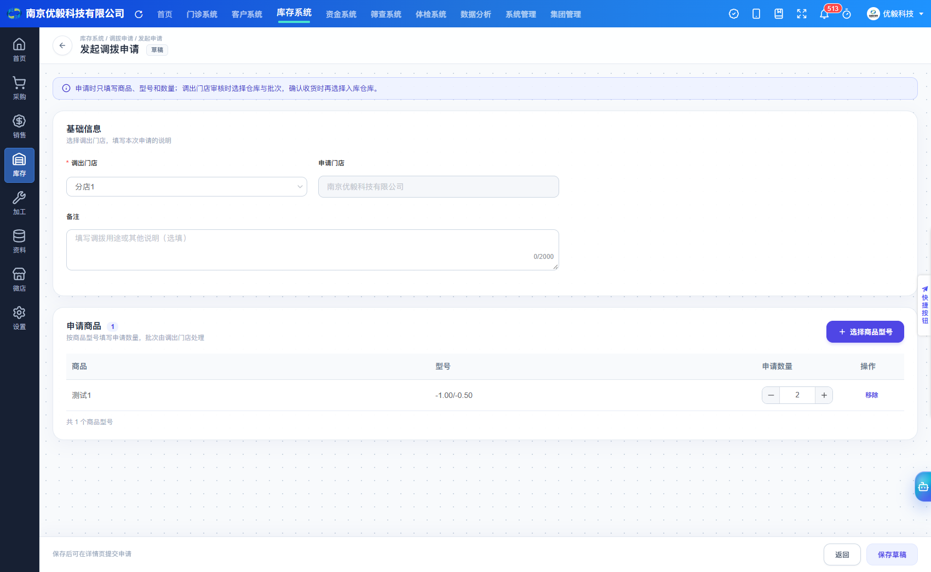Viewport: 931px width, 572px height.
Task: Open the Processing (加工) wrench icon
Action: pos(19,203)
